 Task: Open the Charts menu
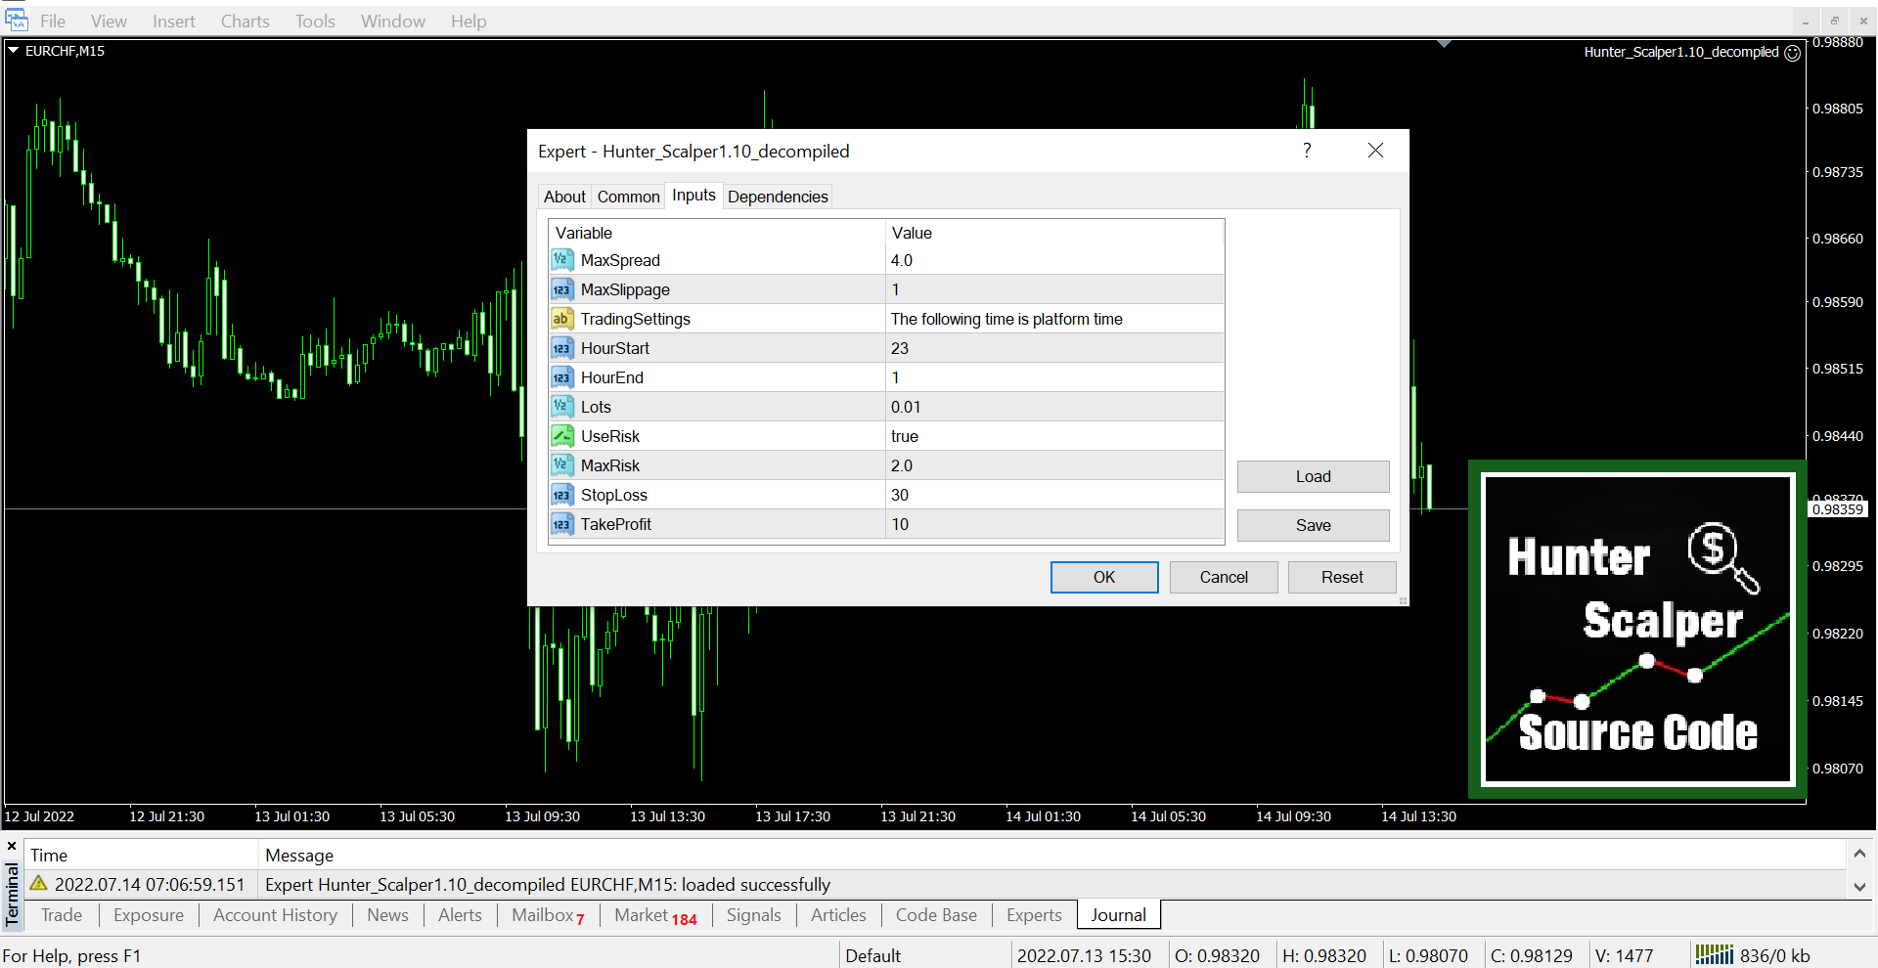(x=245, y=22)
